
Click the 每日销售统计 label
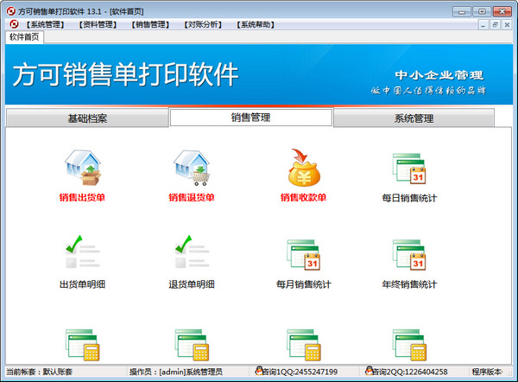(409, 198)
